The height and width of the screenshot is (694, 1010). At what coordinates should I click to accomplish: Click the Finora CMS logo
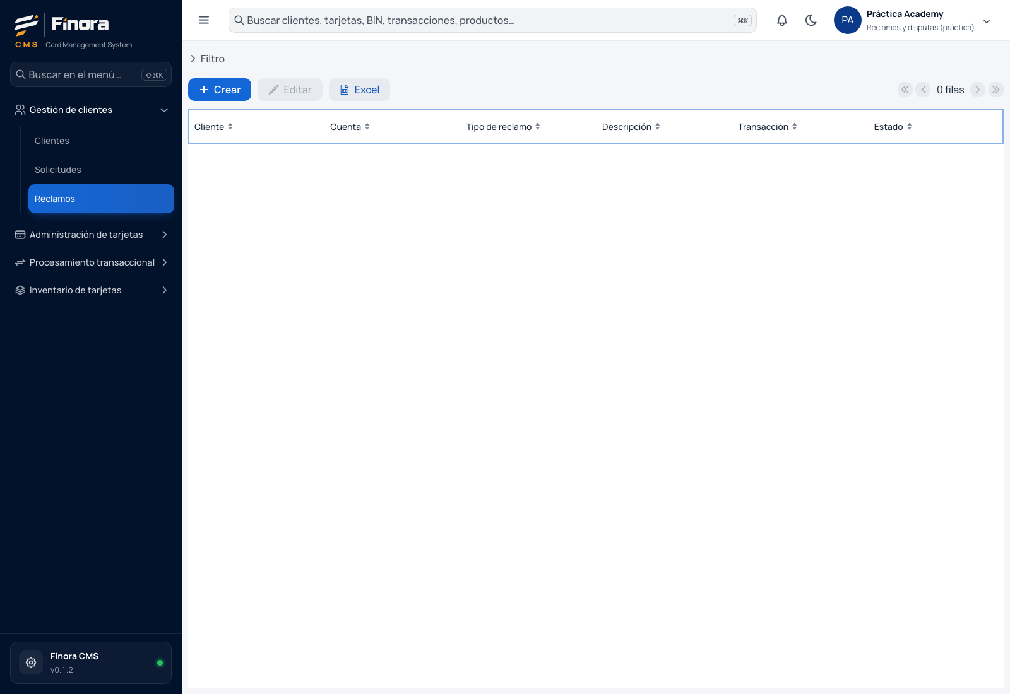[x=73, y=31]
